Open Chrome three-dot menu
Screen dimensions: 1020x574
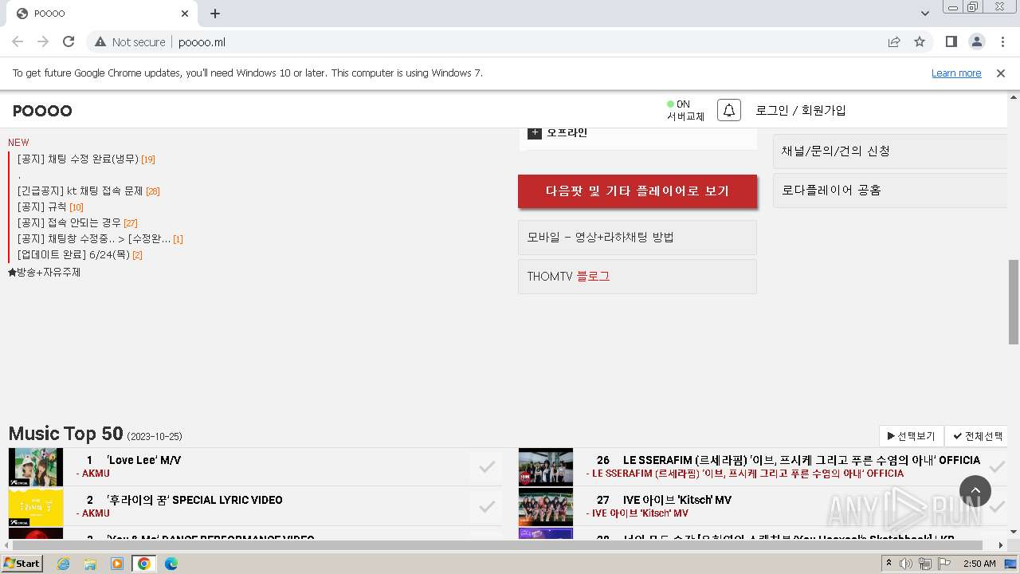pyautogui.click(x=1002, y=41)
